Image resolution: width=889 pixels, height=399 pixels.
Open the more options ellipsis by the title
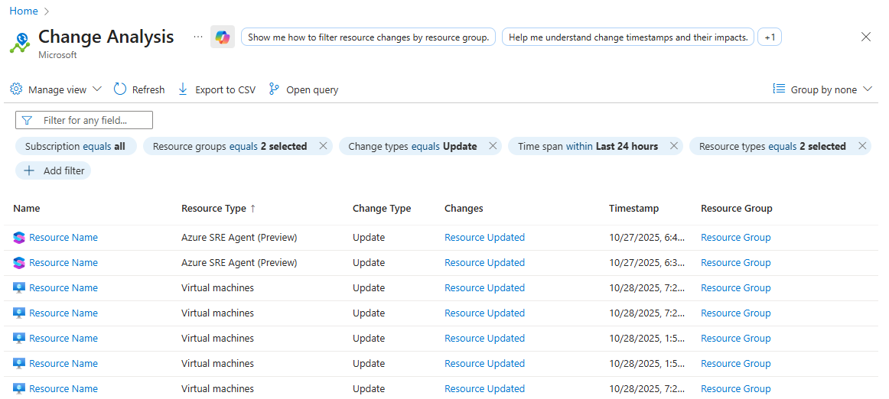(x=198, y=37)
